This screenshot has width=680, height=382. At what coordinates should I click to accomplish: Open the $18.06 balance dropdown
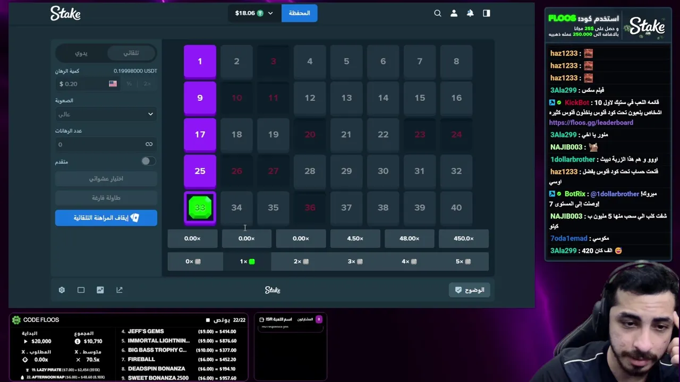click(x=254, y=13)
